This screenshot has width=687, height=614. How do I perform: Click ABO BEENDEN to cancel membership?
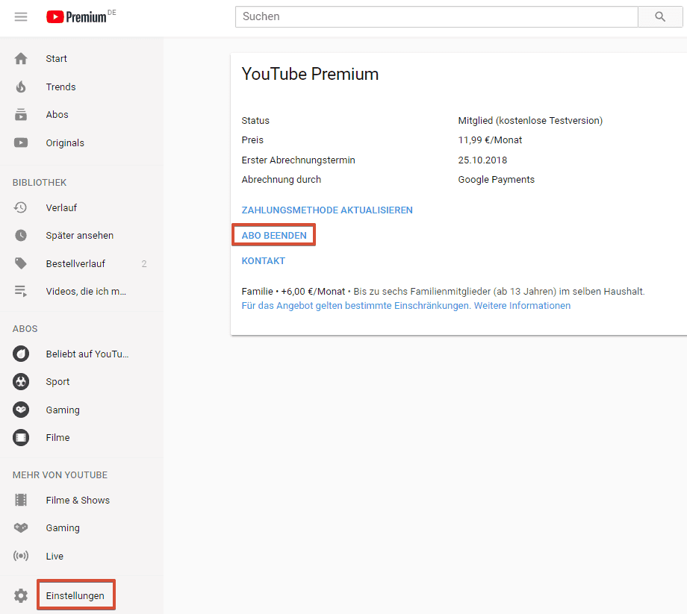click(x=274, y=236)
